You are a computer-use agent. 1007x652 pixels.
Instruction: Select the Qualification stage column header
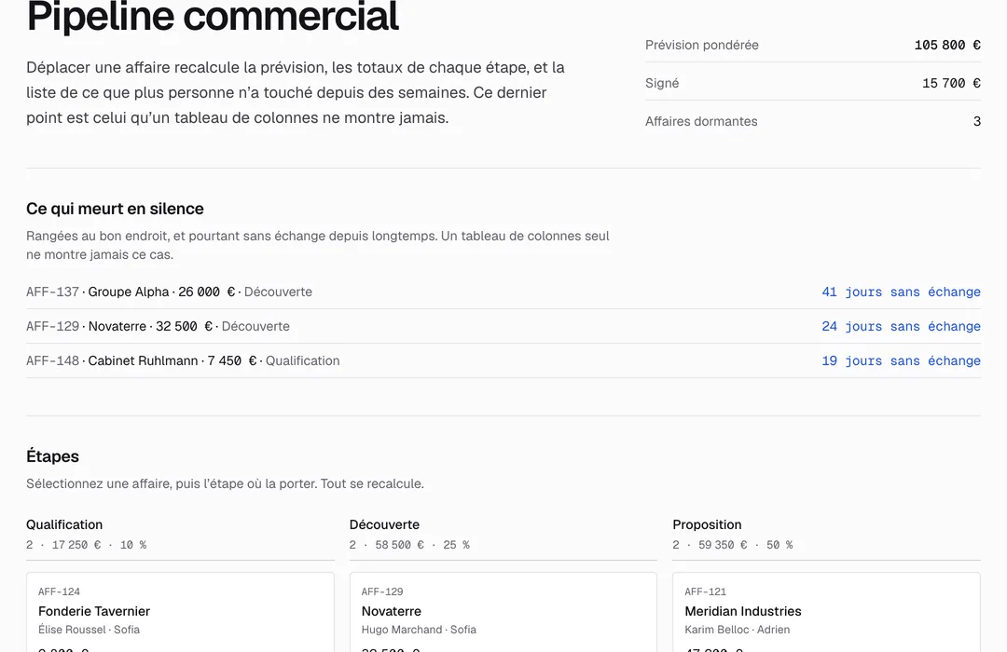pyautogui.click(x=64, y=525)
